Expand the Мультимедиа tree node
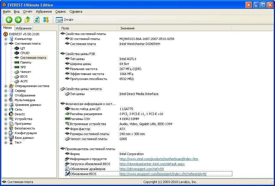 pos(6,100)
